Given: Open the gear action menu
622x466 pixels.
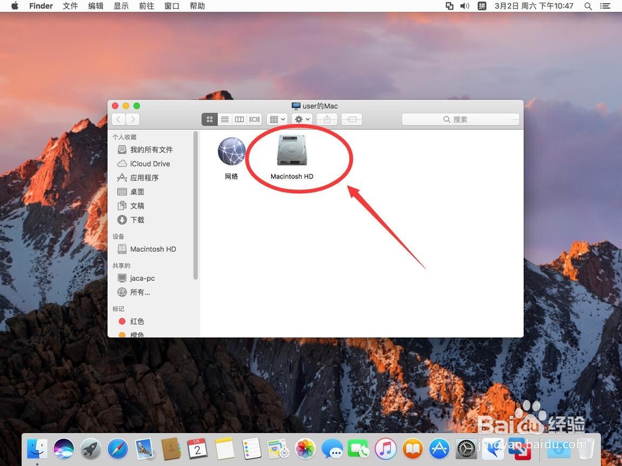Looking at the screenshot, I should [x=302, y=119].
